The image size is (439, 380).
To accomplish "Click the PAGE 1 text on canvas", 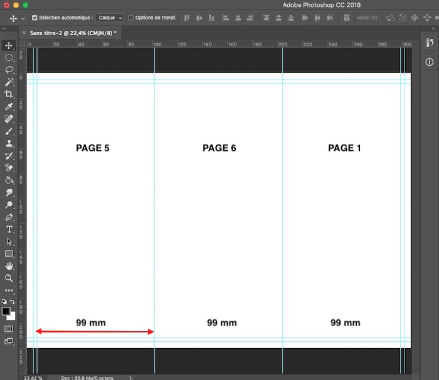I will point(344,148).
